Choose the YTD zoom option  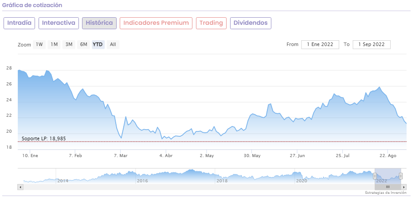[x=98, y=44]
